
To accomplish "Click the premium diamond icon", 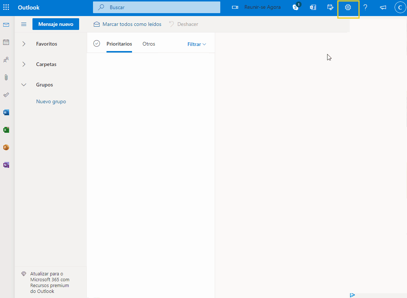I will click(x=24, y=274).
